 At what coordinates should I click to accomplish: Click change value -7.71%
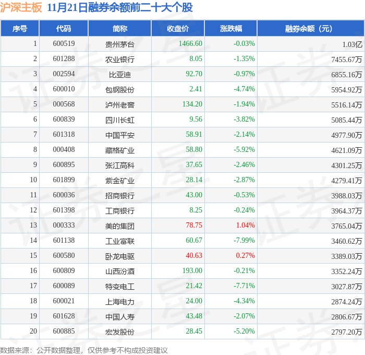click(x=244, y=286)
